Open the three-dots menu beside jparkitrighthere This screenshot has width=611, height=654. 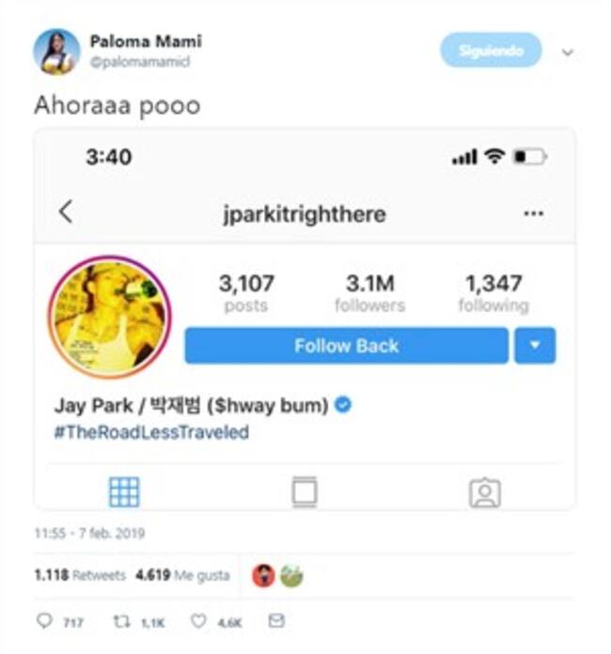pos(533,213)
